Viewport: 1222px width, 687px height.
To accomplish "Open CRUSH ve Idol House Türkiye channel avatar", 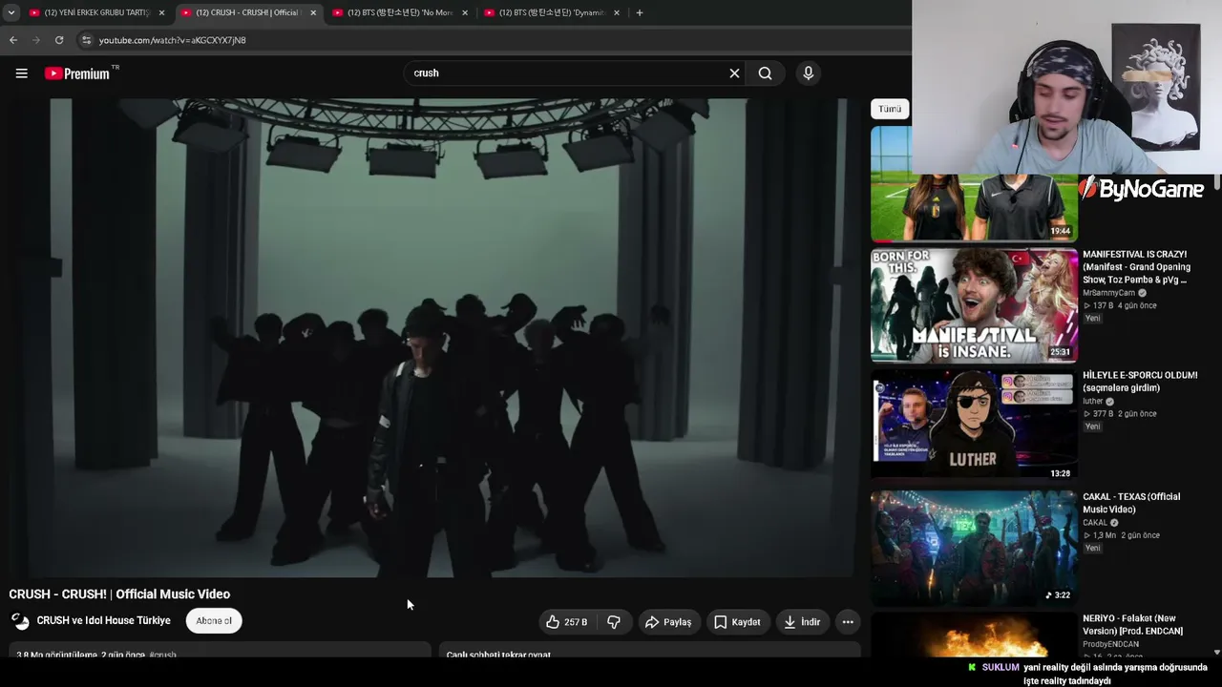I will pos(20,621).
